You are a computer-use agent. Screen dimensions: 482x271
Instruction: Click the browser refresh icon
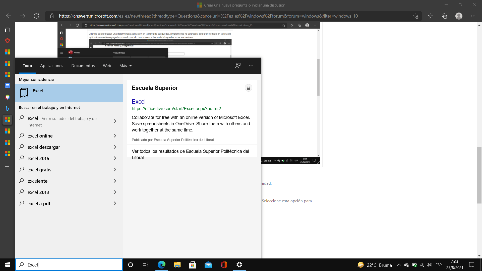(x=36, y=16)
